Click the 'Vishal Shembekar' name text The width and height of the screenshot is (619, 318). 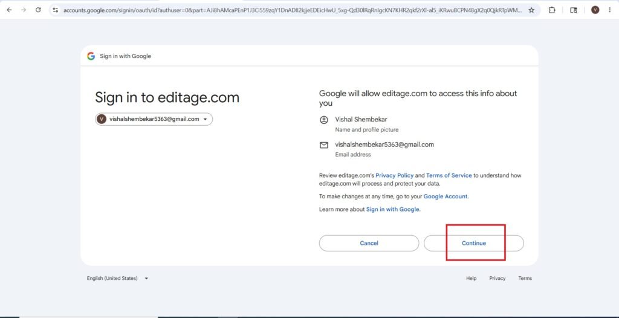coord(361,119)
